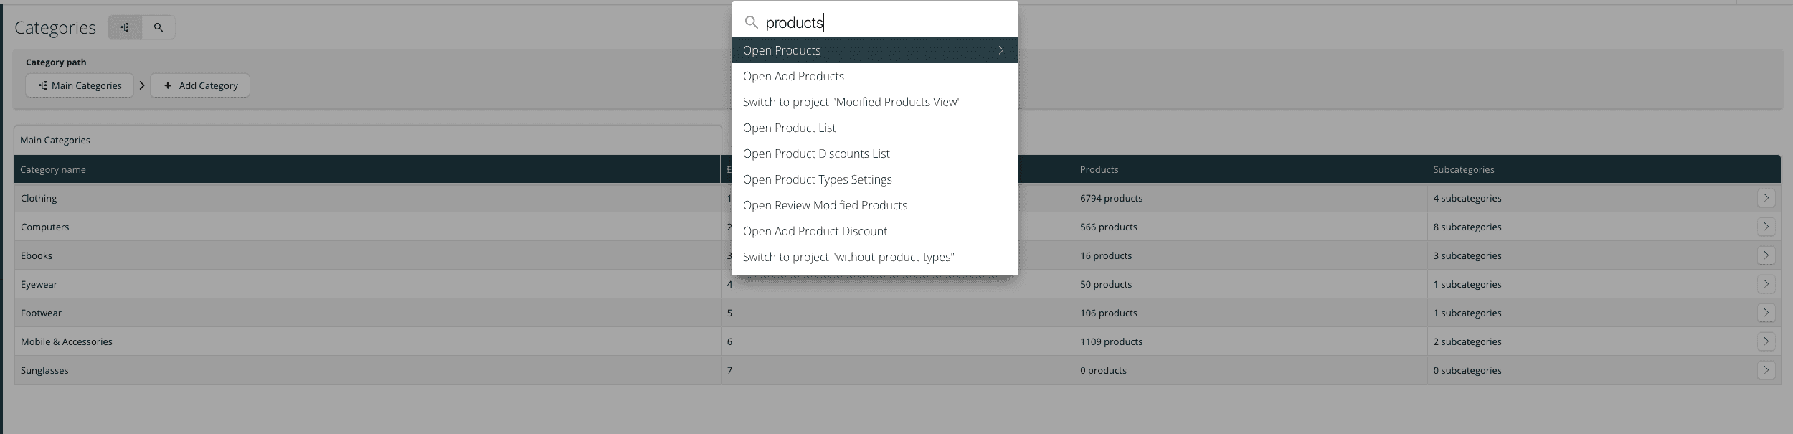Choose Open Add Products from results

793,76
